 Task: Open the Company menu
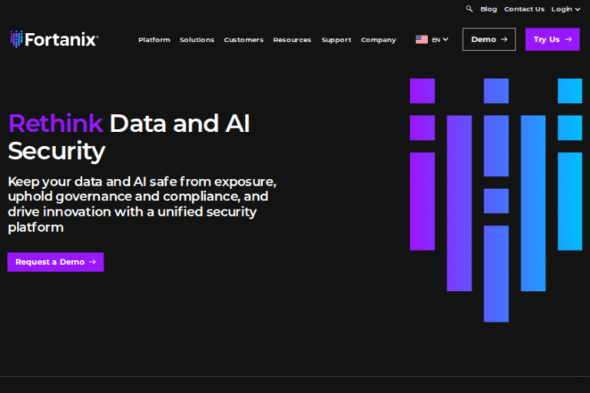(x=378, y=40)
